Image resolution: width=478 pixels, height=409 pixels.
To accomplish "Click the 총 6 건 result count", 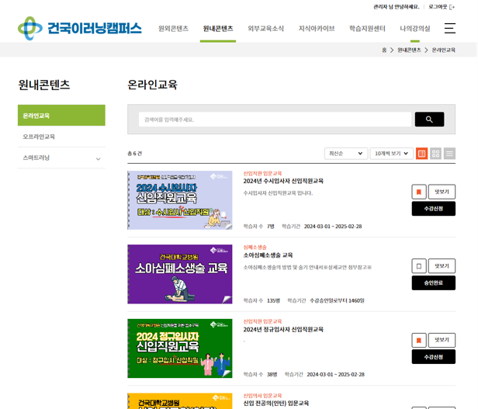I will click(135, 154).
